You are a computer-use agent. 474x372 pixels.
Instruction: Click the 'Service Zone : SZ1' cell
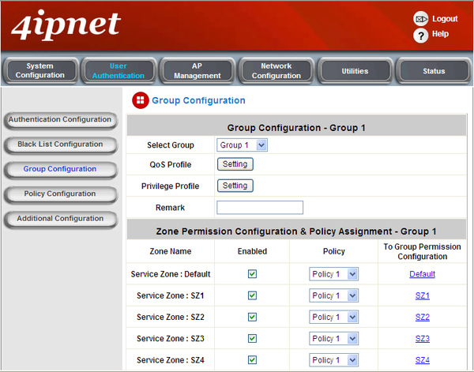[171, 295]
